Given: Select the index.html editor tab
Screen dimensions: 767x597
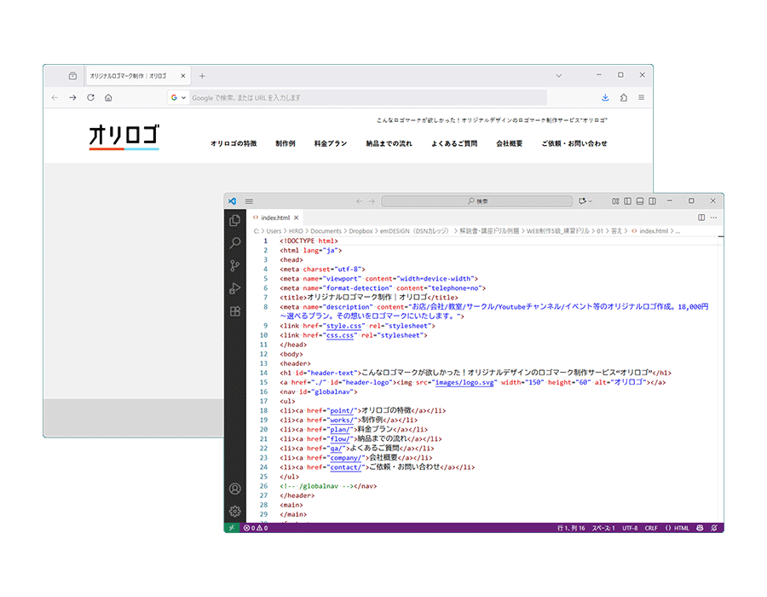Looking at the screenshot, I should coord(274,217).
